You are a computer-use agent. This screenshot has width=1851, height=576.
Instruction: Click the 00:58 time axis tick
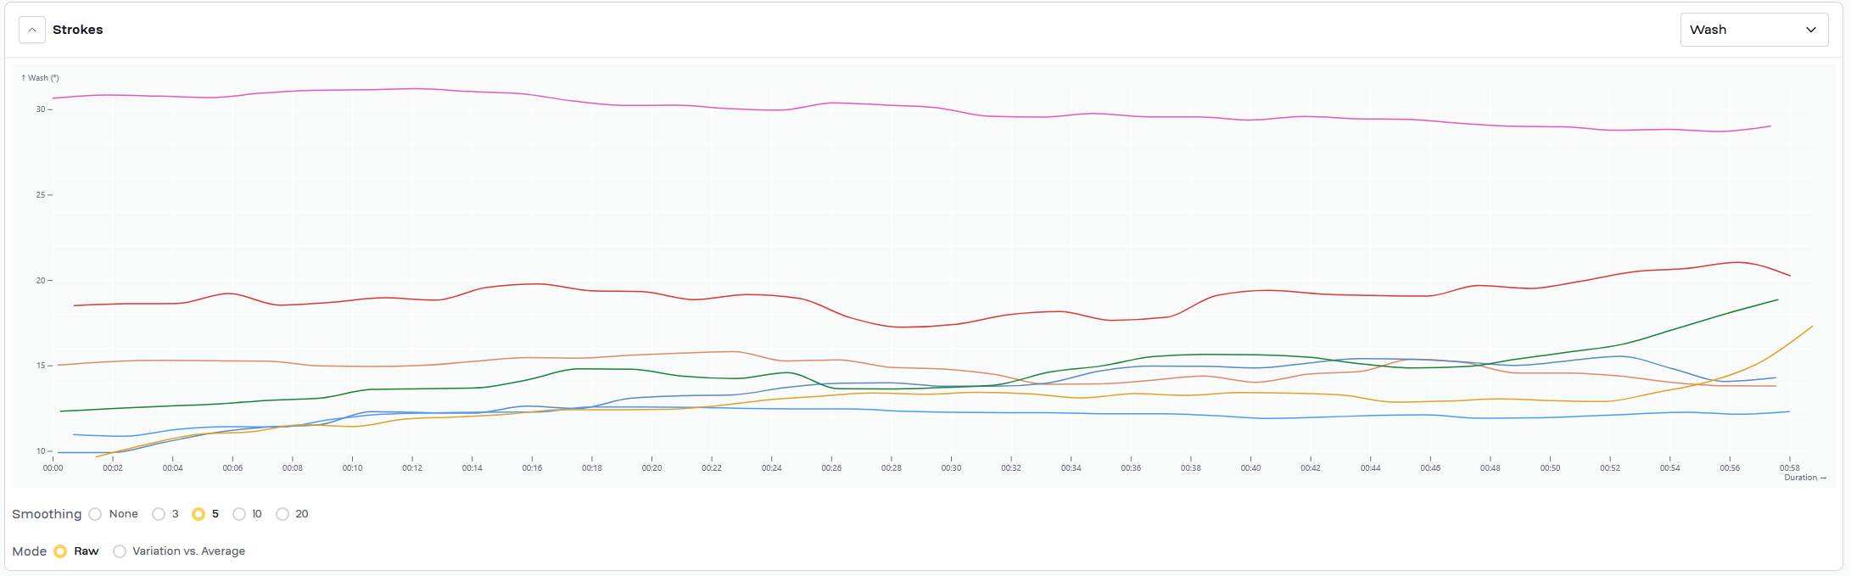pos(1789,468)
